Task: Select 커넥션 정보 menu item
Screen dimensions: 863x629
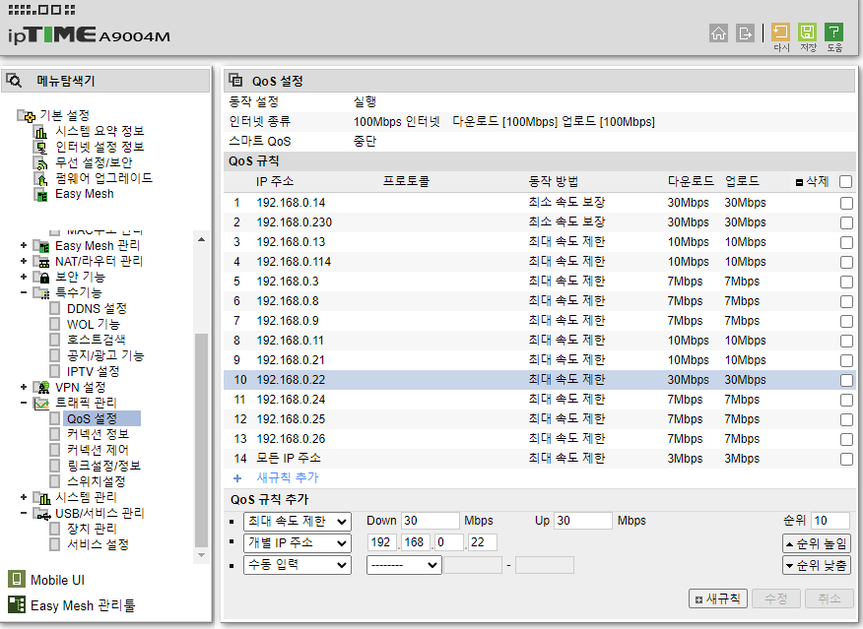Action: [x=98, y=434]
